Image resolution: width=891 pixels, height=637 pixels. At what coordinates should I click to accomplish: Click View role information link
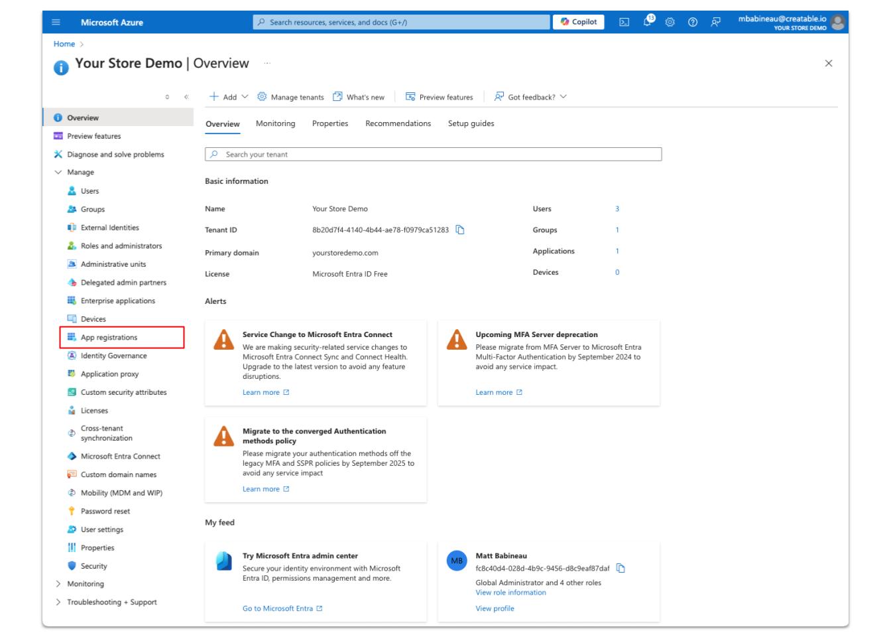pyautogui.click(x=510, y=593)
